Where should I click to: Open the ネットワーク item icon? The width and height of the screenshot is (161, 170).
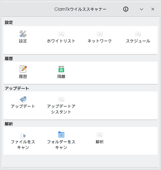[x=100, y=34]
